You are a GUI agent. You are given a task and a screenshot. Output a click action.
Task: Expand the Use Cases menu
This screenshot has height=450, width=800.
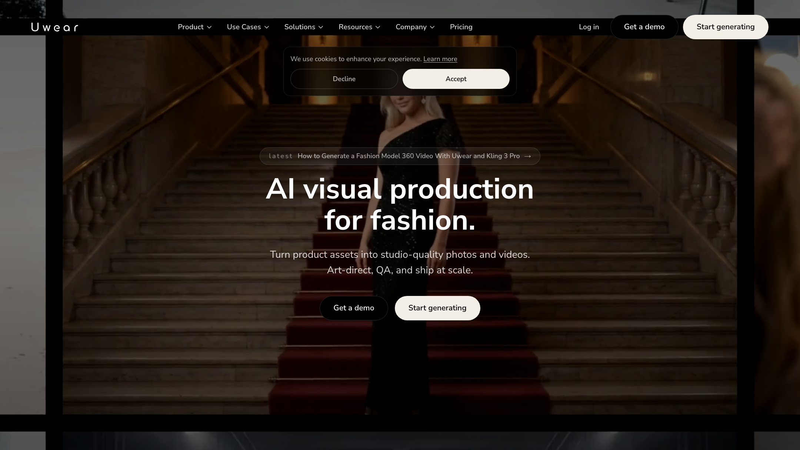click(x=248, y=27)
